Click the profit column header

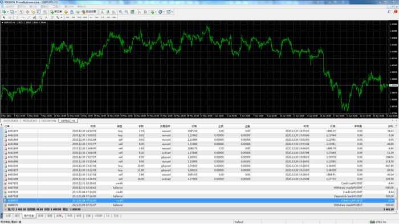coord(390,127)
